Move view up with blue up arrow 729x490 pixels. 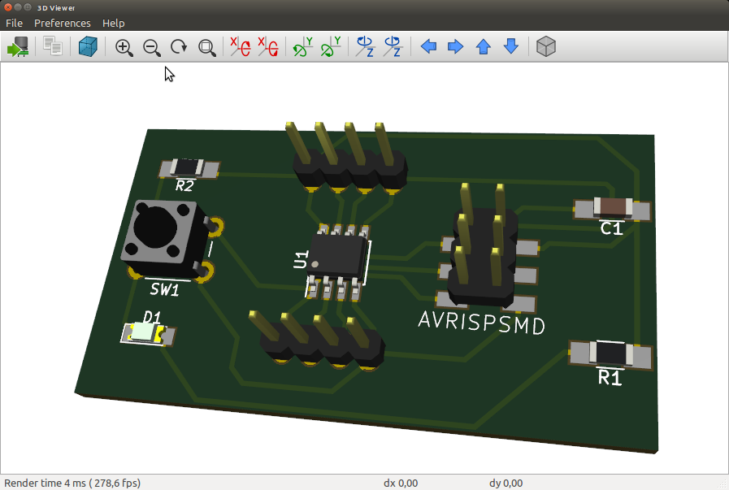pyautogui.click(x=484, y=46)
